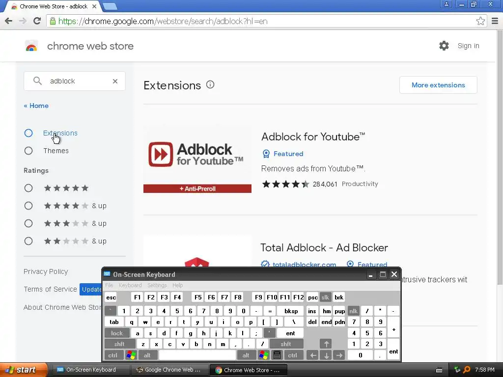Select the two stars & up rating filter
The height and width of the screenshot is (377, 503).
28,241
